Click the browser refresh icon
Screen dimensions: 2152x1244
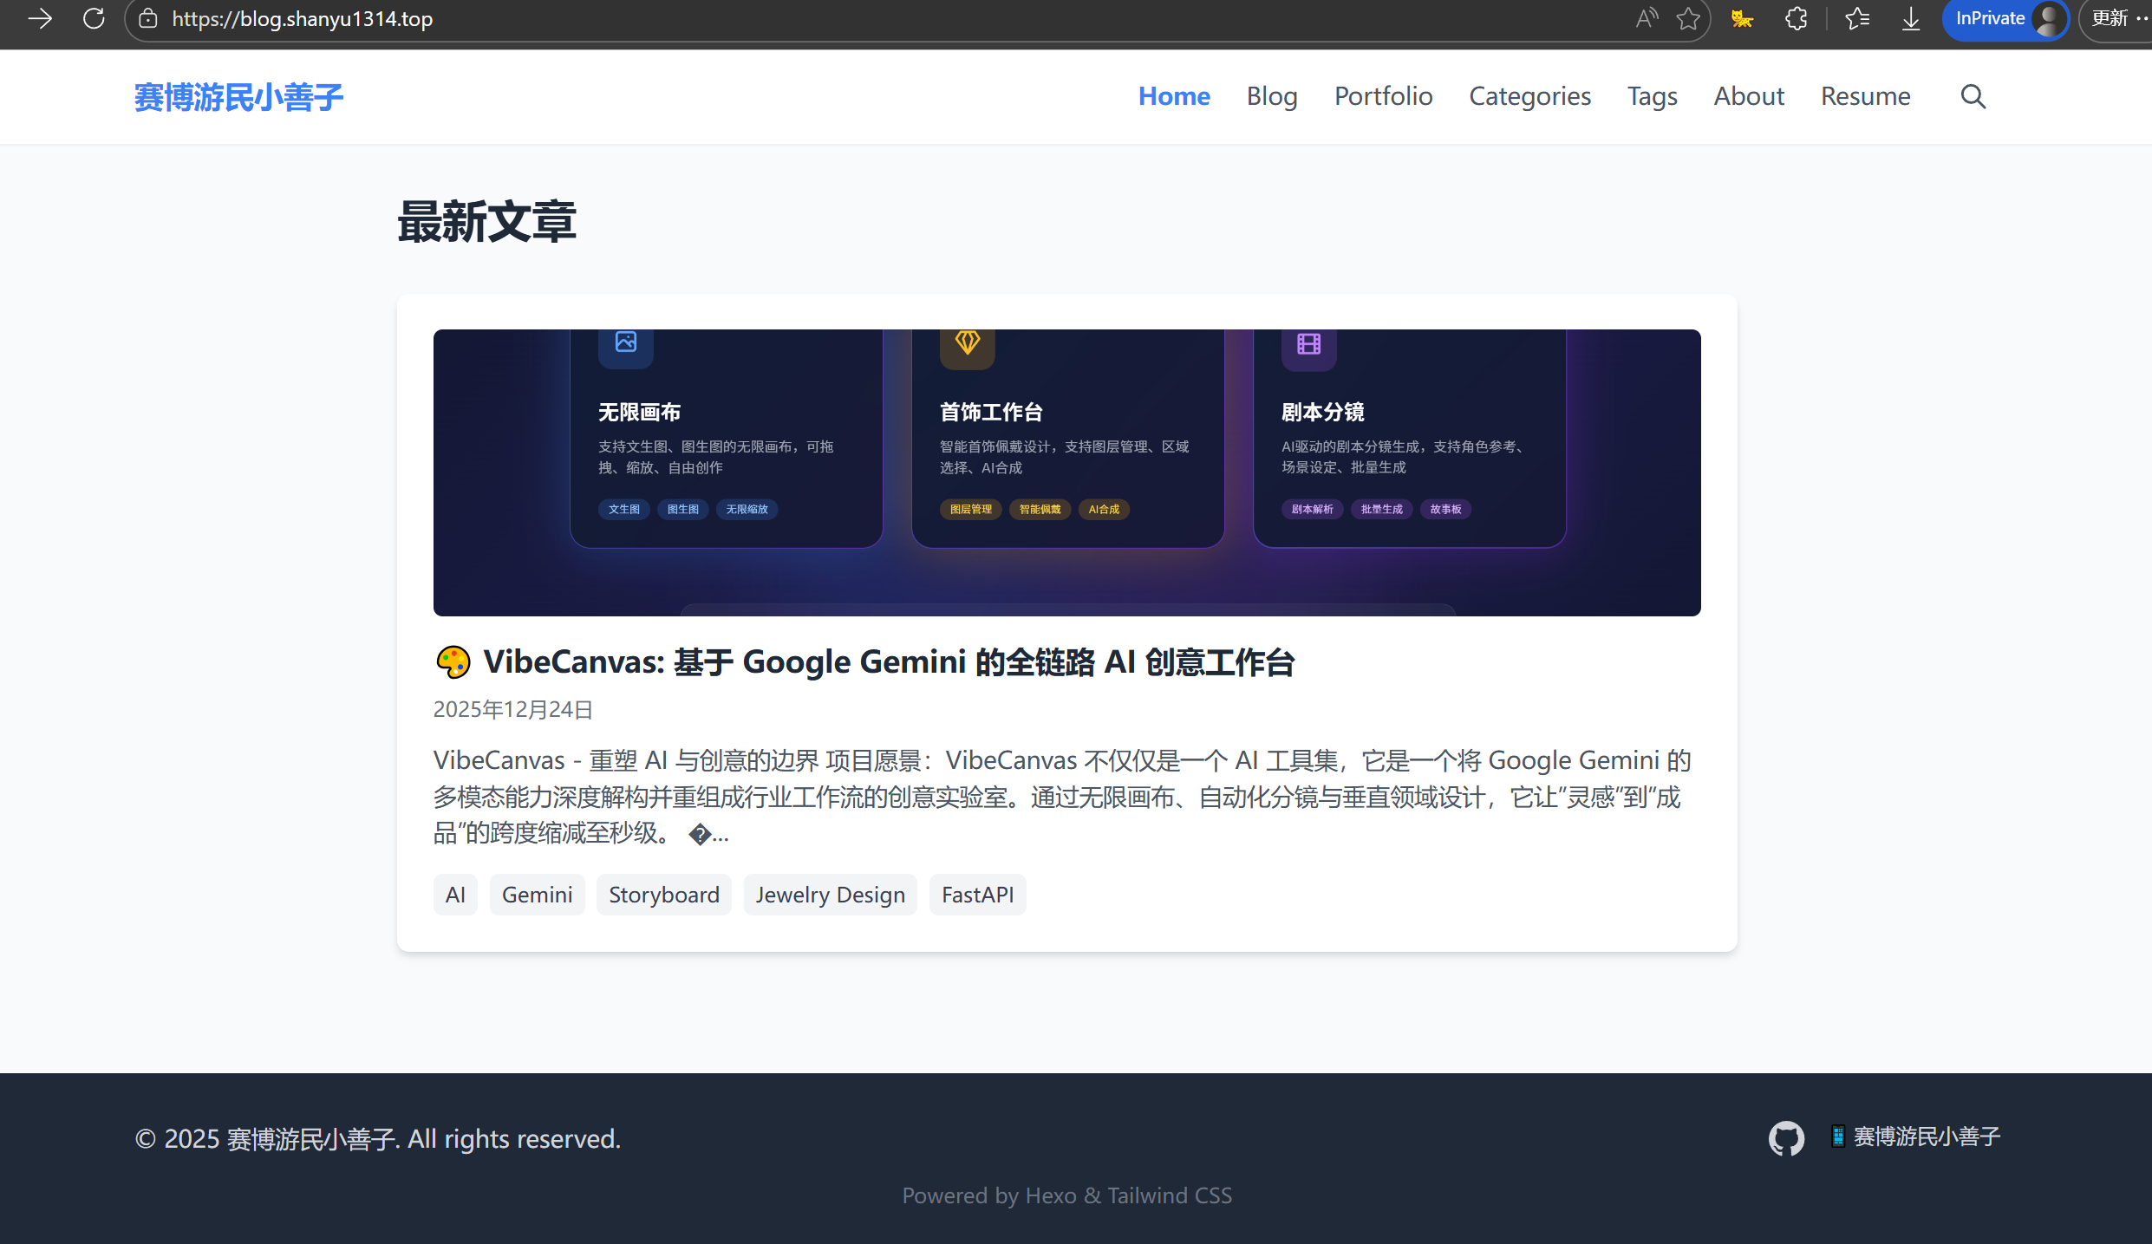pyautogui.click(x=94, y=19)
